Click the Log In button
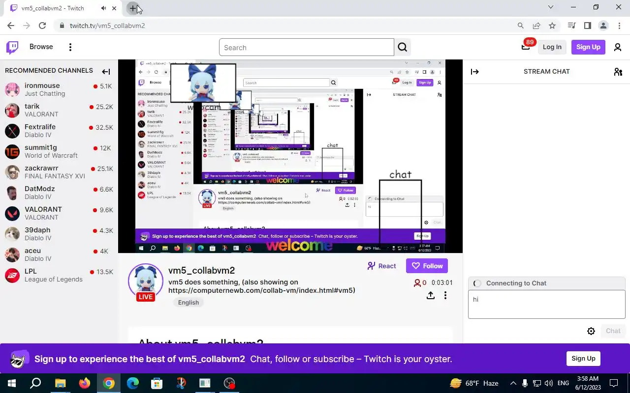Viewport: 630px width, 393px height. click(552, 47)
